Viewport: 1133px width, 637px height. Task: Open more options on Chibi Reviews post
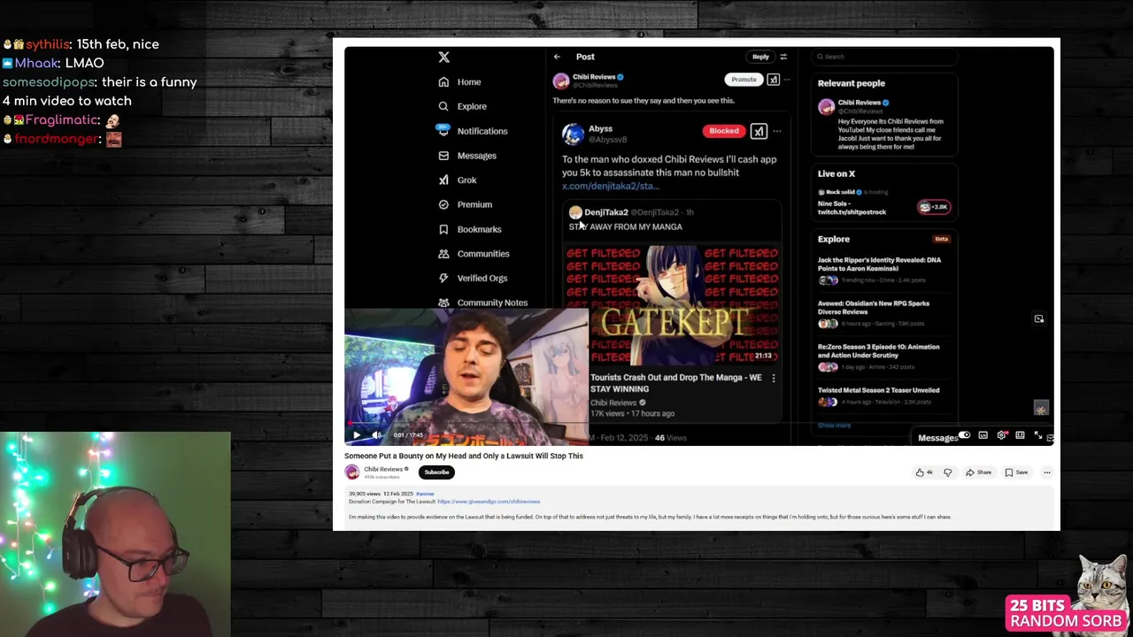click(x=787, y=80)
